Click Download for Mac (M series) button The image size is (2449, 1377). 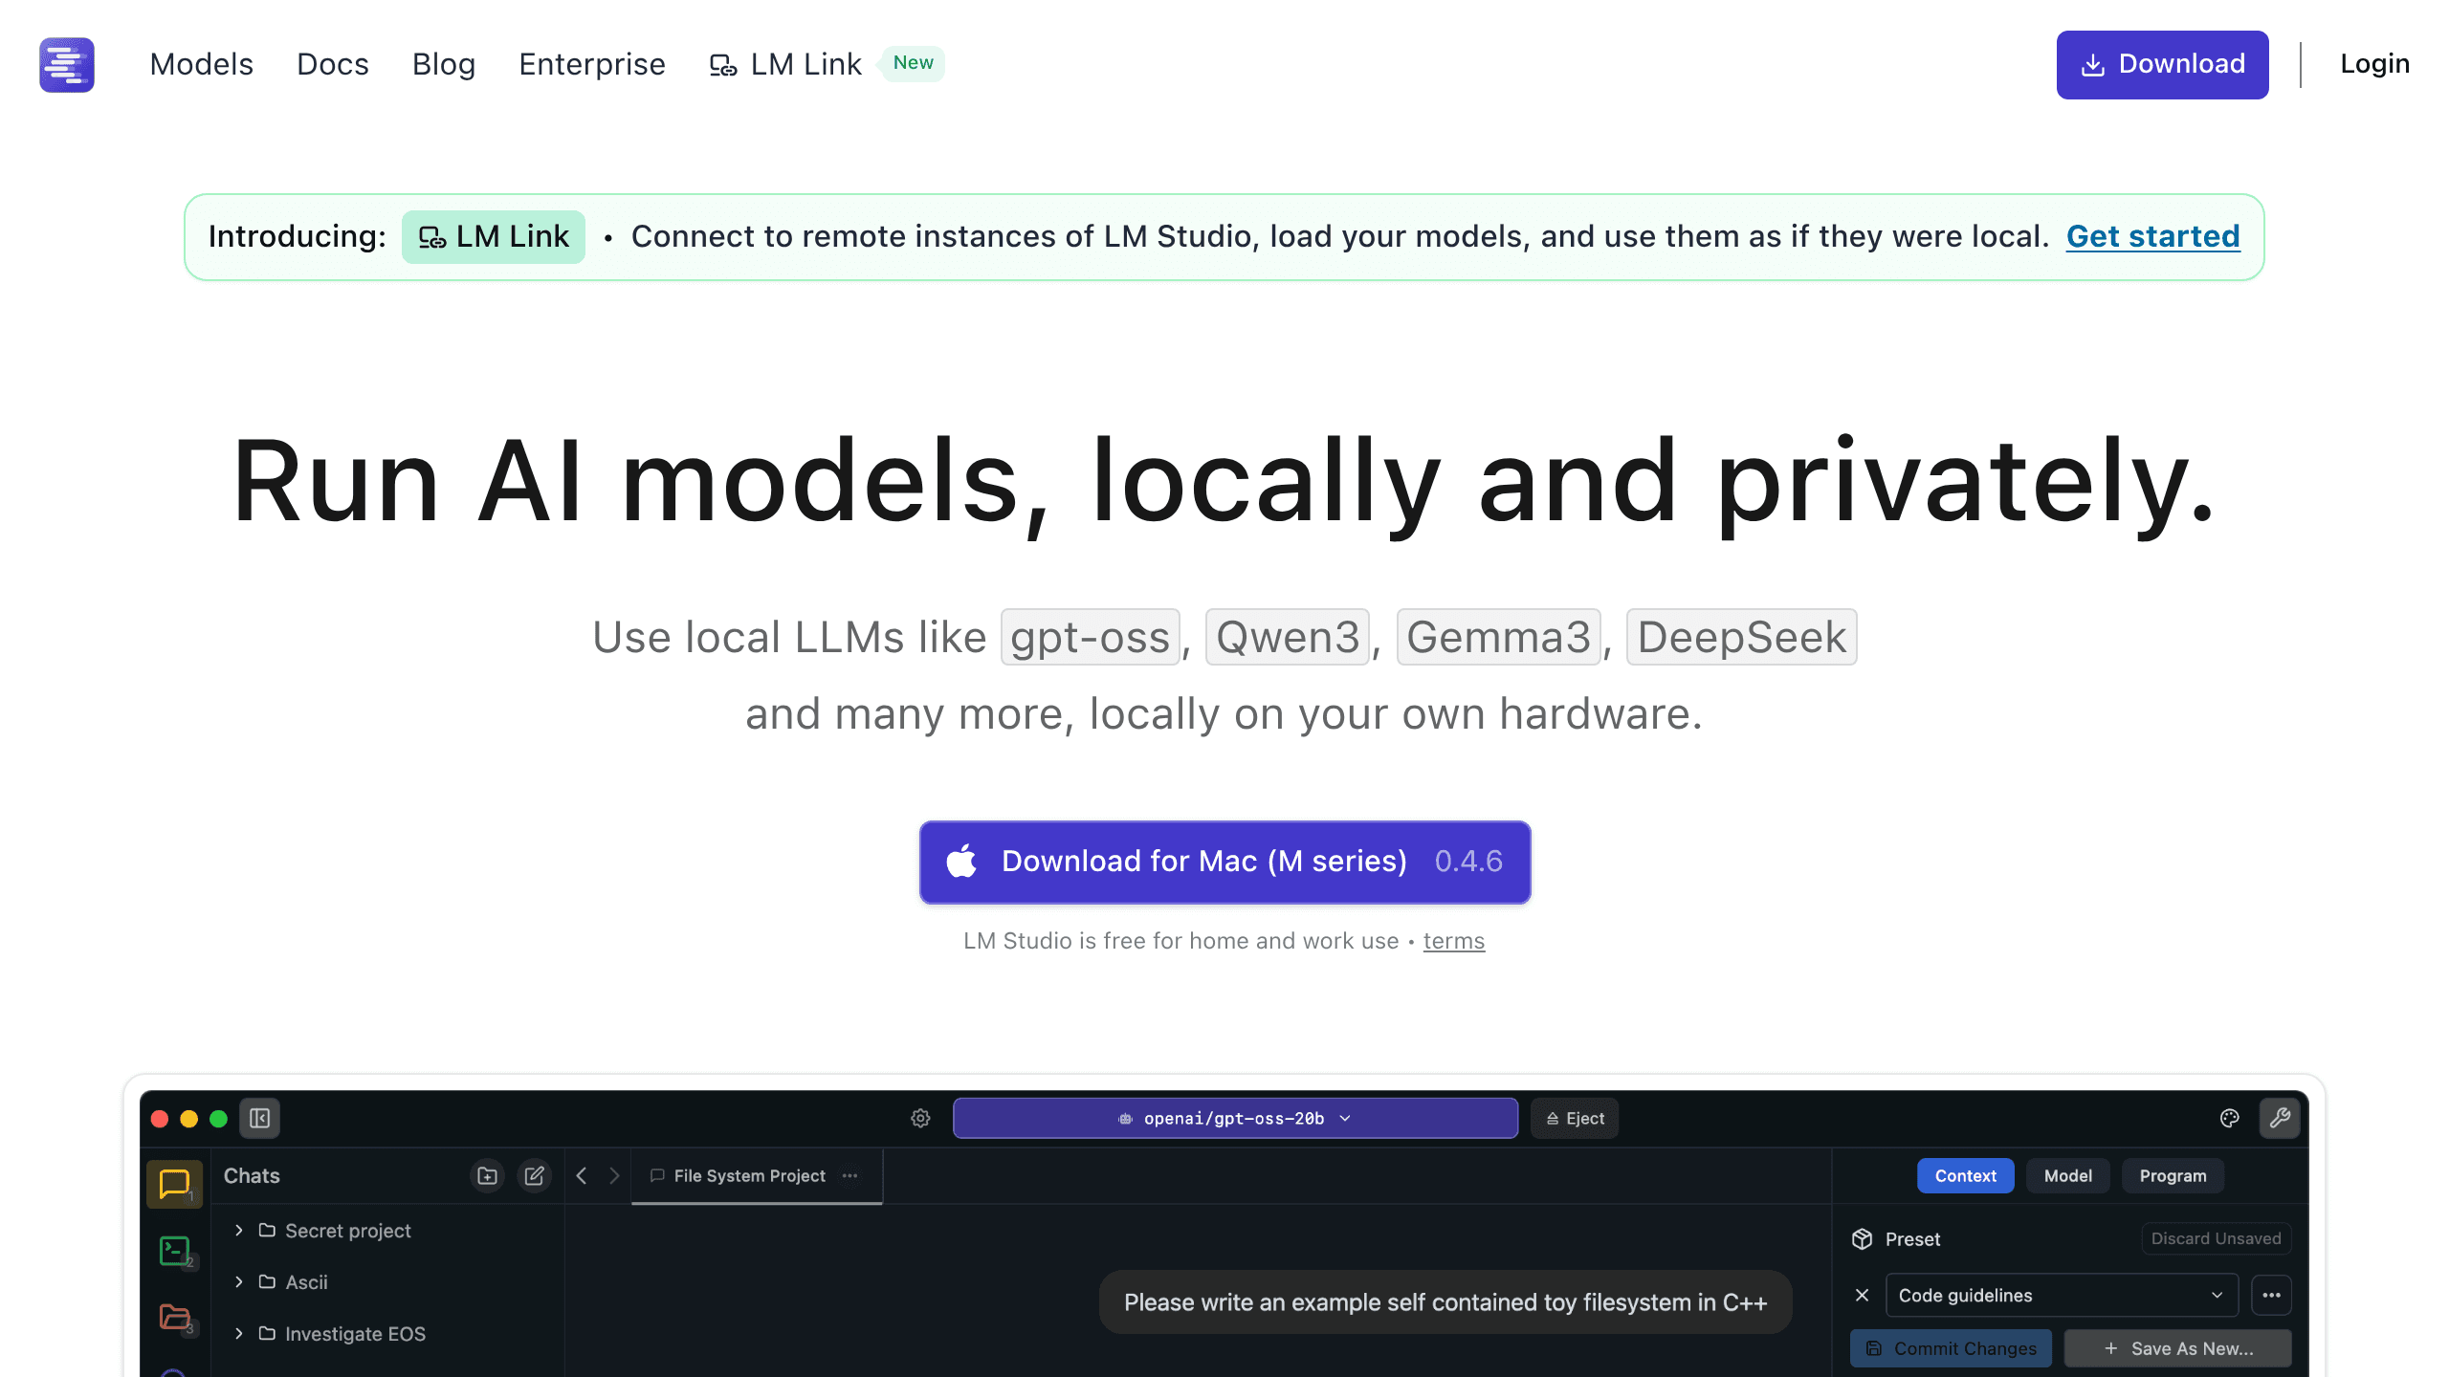tap(1224, 862)
